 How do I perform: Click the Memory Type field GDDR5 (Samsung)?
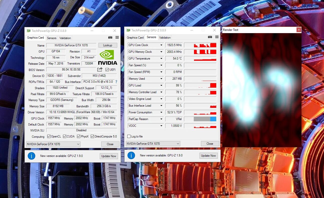point(62,100)
